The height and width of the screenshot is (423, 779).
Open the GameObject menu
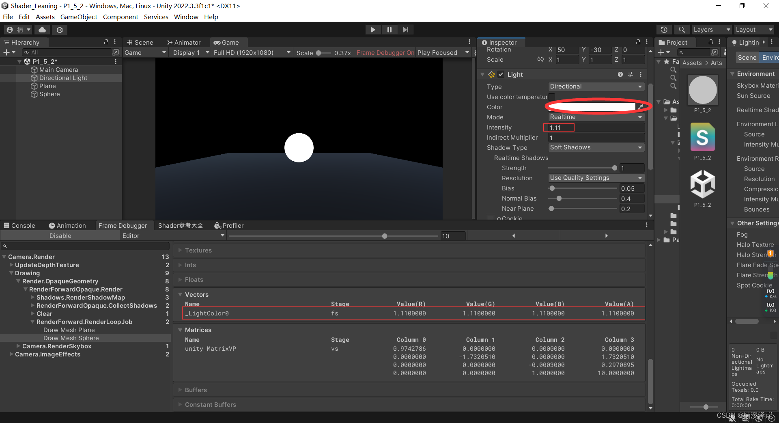click(x=79, y=17)
